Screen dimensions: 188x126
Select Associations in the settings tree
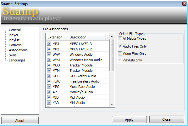[x=18, y=50]
